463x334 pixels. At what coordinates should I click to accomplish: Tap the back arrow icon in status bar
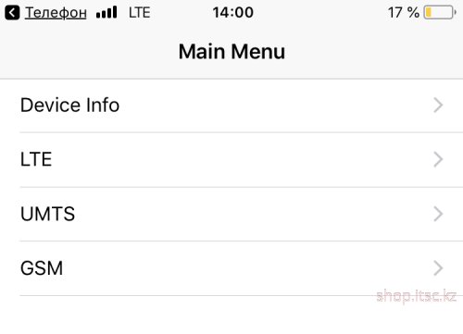[12, 13]
